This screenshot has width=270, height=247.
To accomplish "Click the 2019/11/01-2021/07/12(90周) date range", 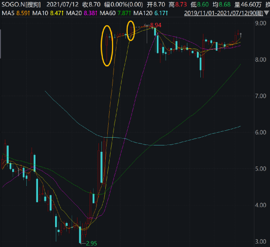I will click(x=224, y=13).
